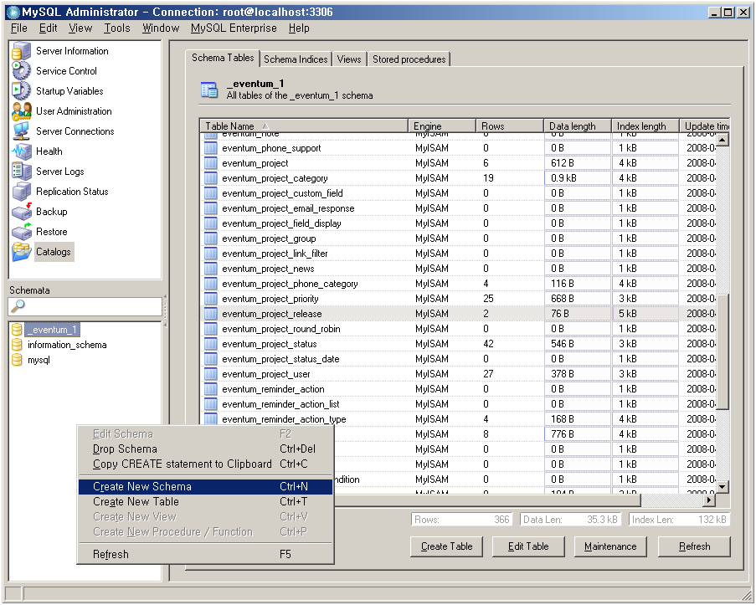The image size is (756, 605).
Task: Click the eventum_project_priority table icon
Action: [x=210, y=299]
